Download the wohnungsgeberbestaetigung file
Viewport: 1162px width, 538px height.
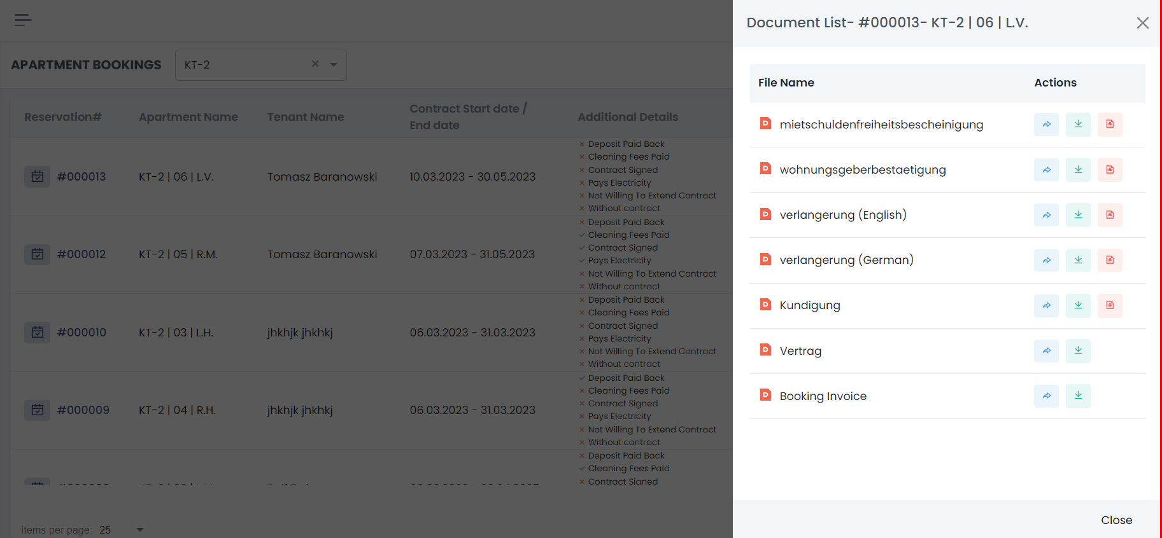point(1078,170)
